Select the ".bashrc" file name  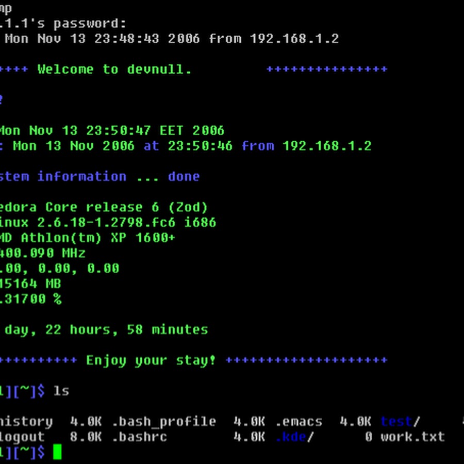[x=139, y=437]
